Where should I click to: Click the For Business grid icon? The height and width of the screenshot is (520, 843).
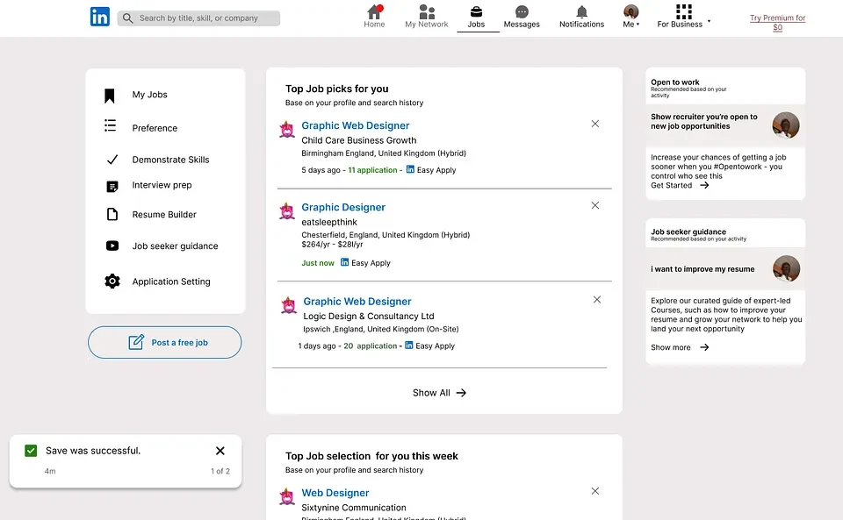coord(684,11)
